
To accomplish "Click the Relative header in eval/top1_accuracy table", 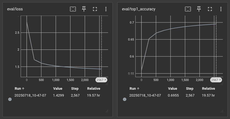I will click(x=209, y=89).
